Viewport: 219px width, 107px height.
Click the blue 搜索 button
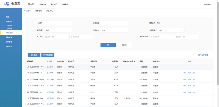point(108,45)
